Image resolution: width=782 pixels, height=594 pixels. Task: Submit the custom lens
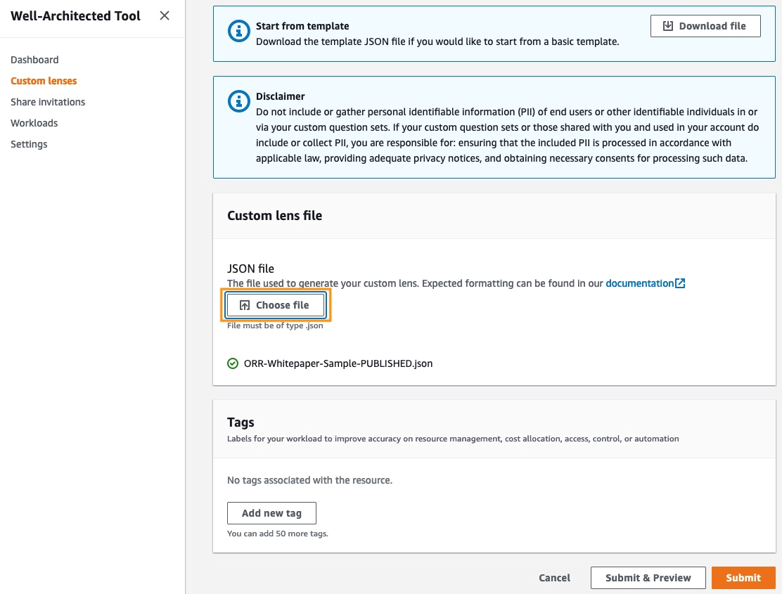coord(743,577)
